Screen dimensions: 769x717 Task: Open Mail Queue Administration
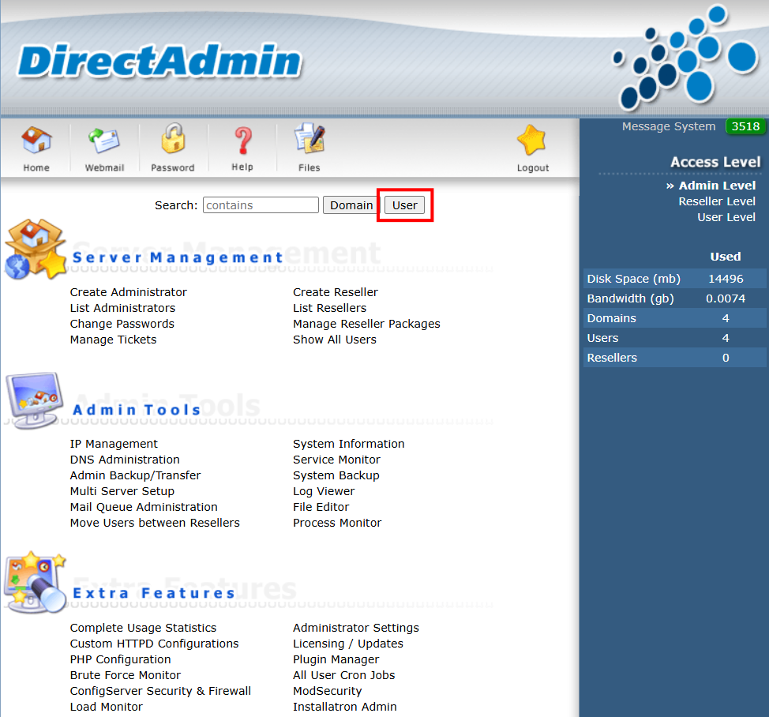tap(144, 507)
